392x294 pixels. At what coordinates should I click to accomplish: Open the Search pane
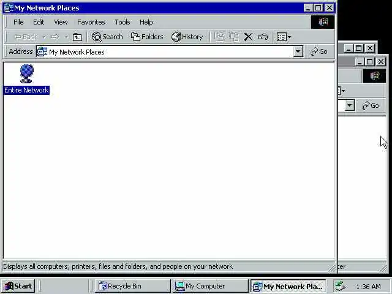click(x=107, y=37)
